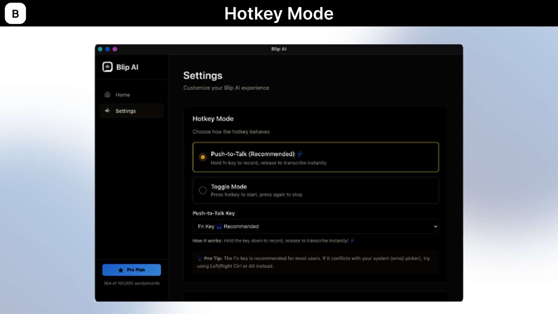Click the star icon on Pro Plan button
Screen dimensions: 558x314
pyautogui.click(x=121, y=270)
